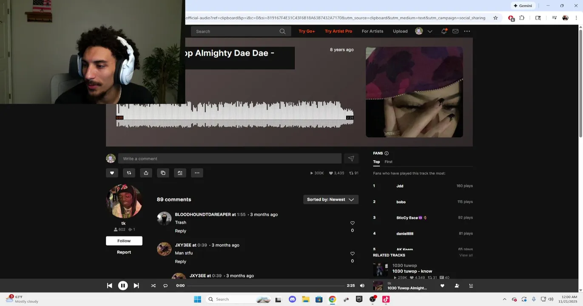Image resolution: width=583 pixels, height=306 pixels.
Task: Open the user avatar in SoundCloud header
Action: (419, 31)
